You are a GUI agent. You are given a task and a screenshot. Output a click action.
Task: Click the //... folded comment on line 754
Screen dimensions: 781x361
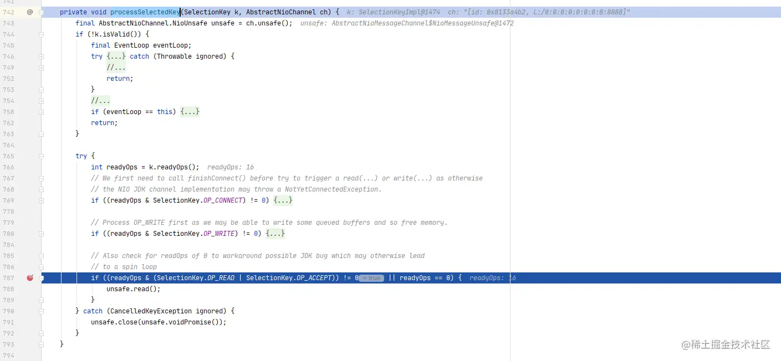tap(101, 101)
